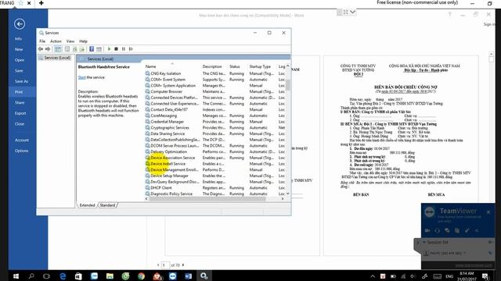
Task: Click the Word backstage back arrow
Action: click(20, 24)
